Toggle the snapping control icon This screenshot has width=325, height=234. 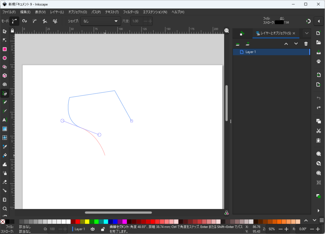[308, 21]
